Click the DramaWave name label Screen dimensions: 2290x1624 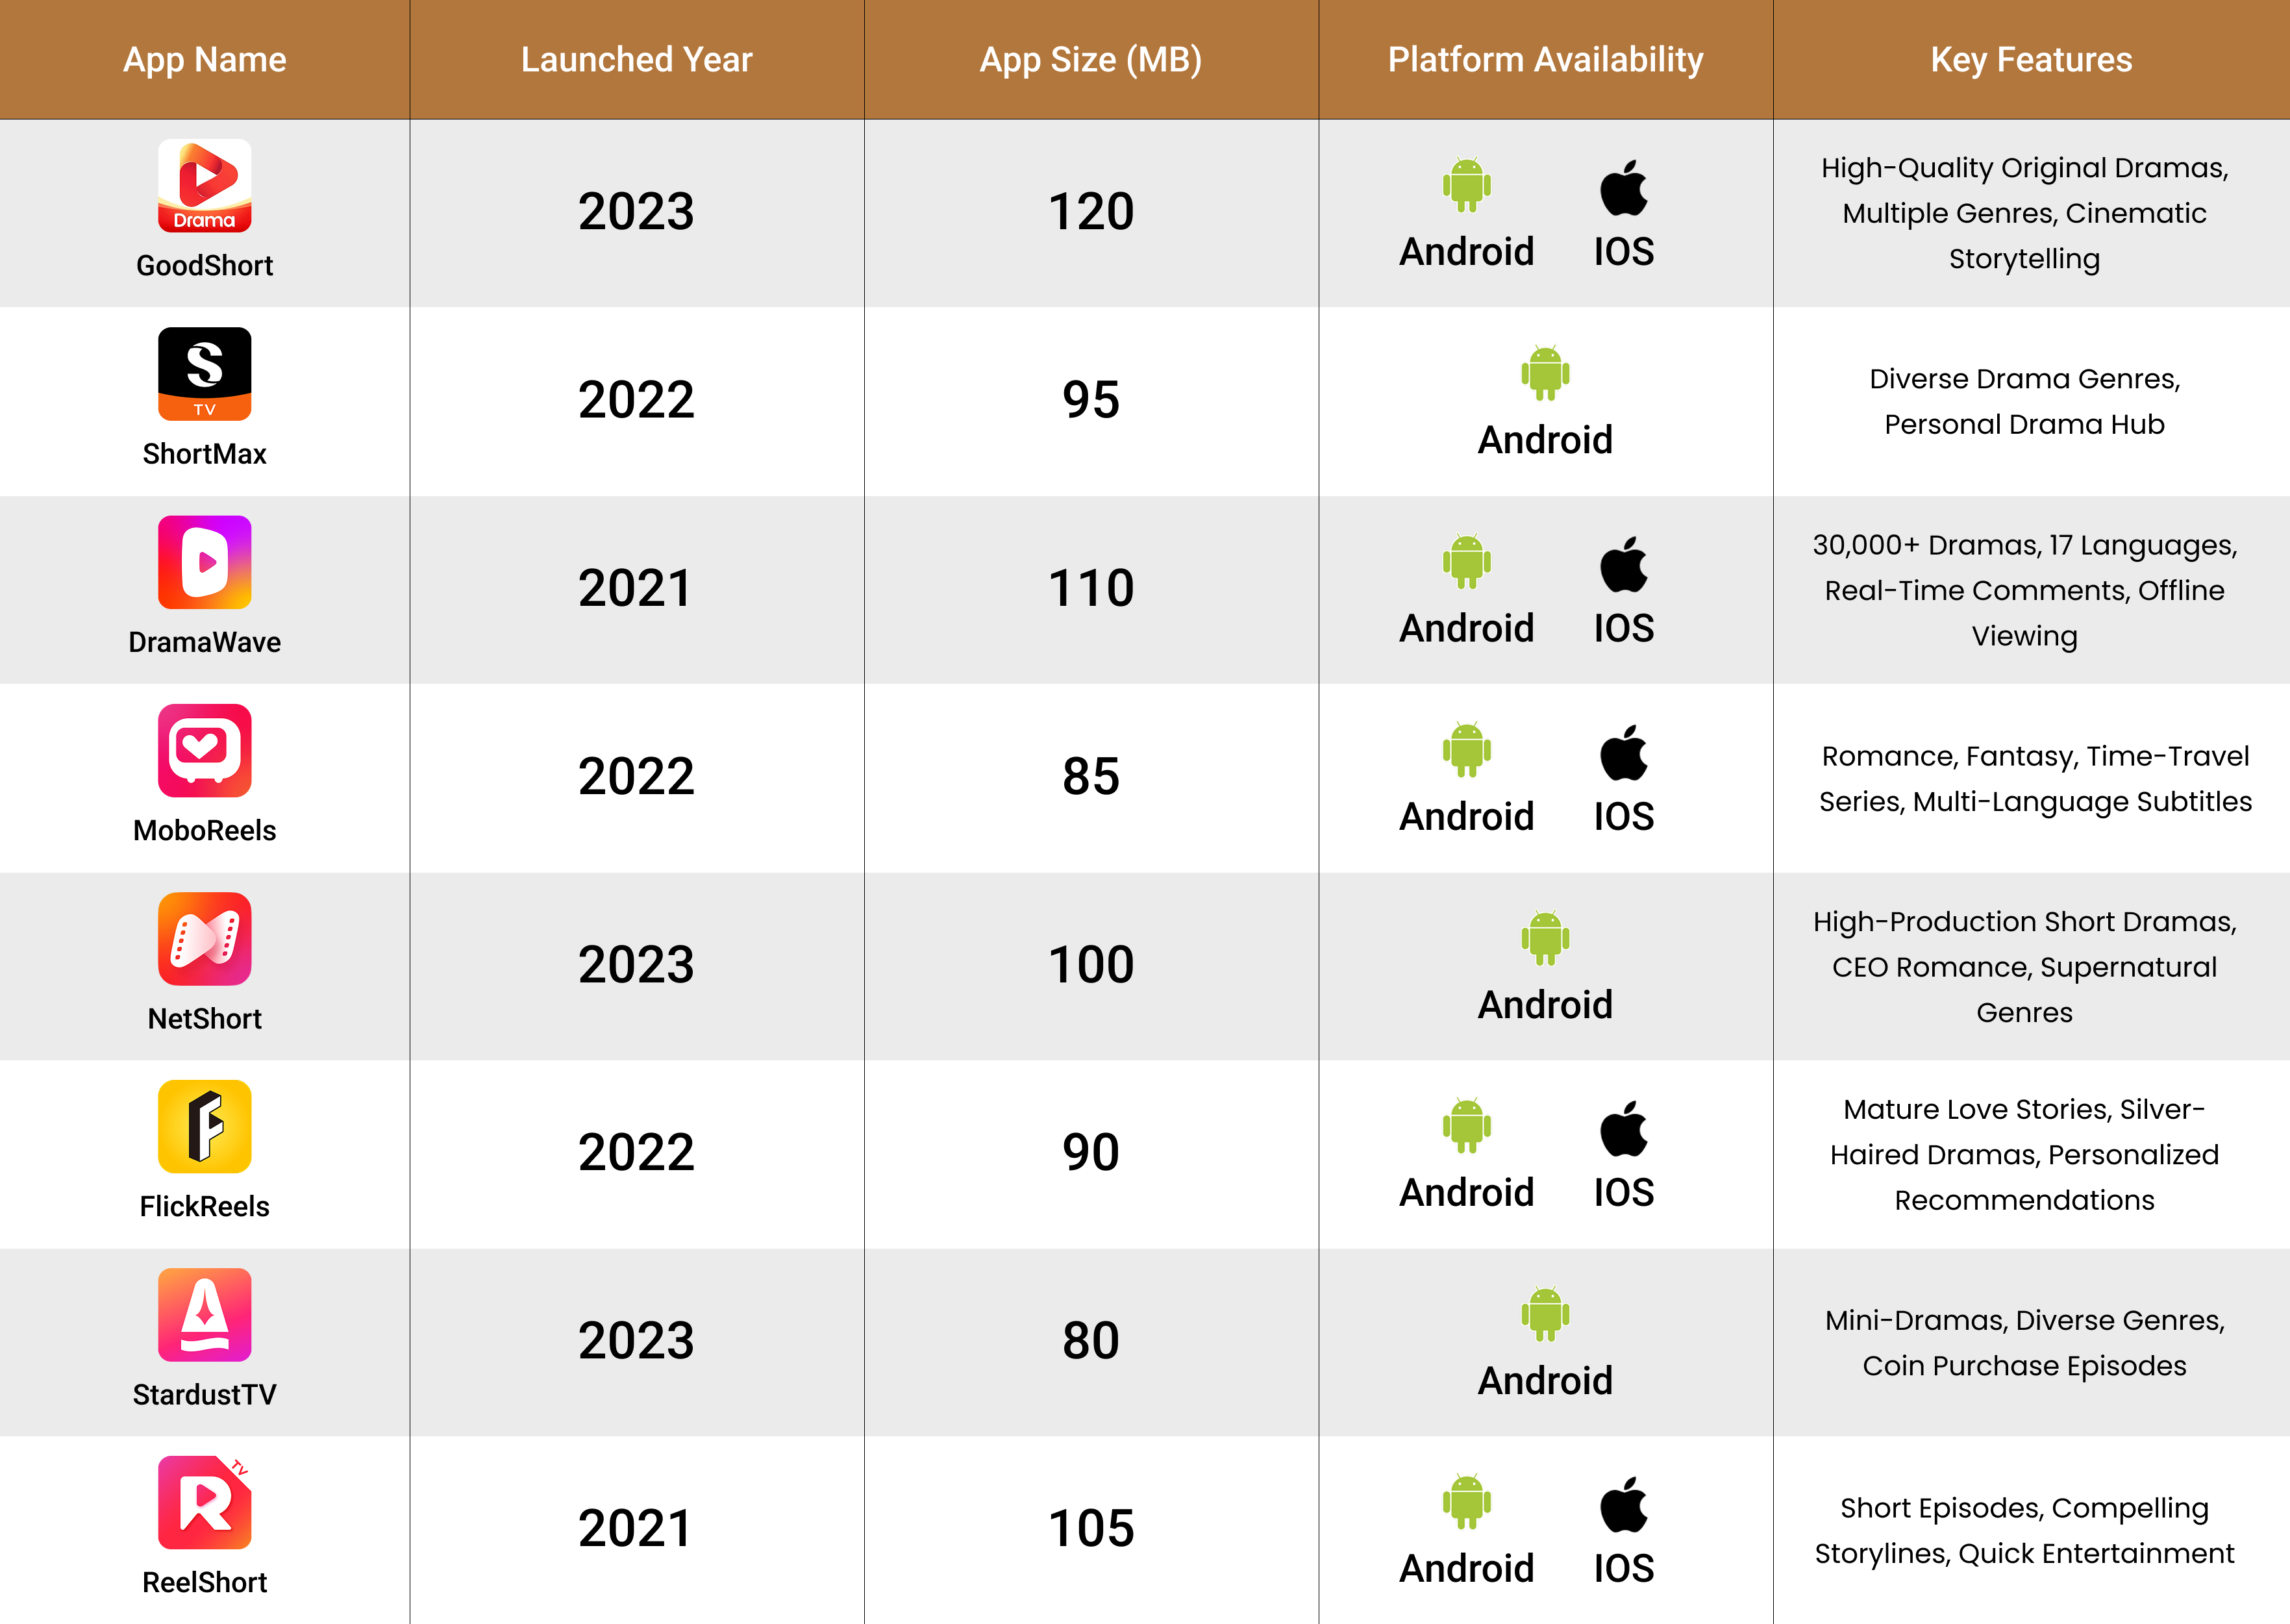coord(204,642)
